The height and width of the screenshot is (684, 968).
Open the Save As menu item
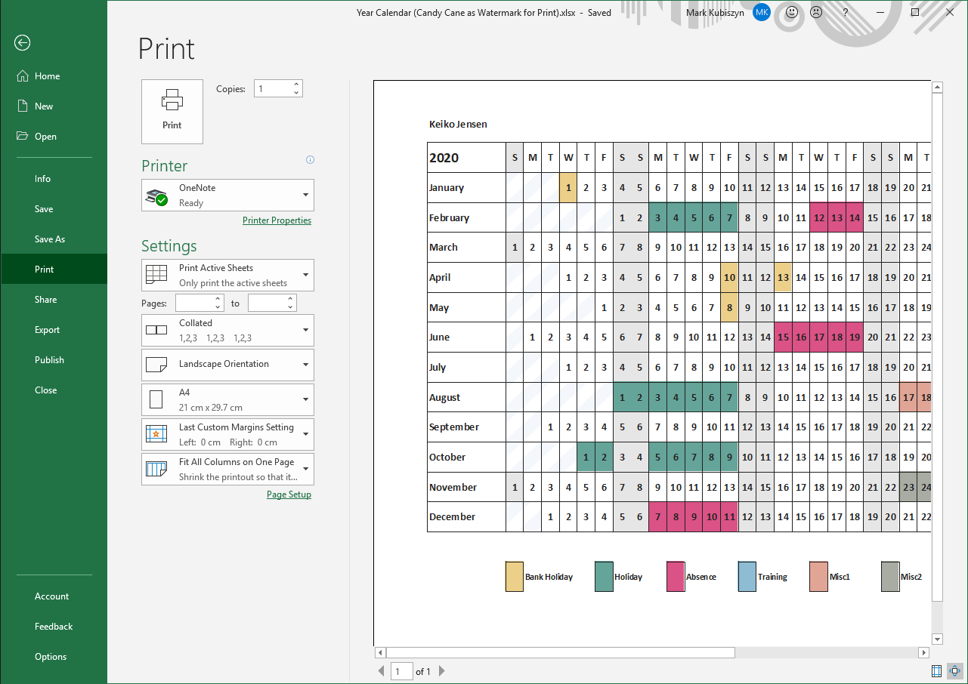point(50,239)
